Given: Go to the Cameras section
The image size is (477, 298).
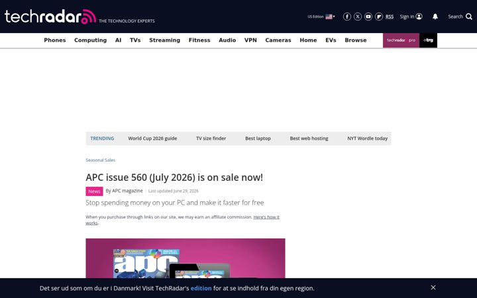Looking at the screenshot, I should pyautogui.click(x=278, y=40).
